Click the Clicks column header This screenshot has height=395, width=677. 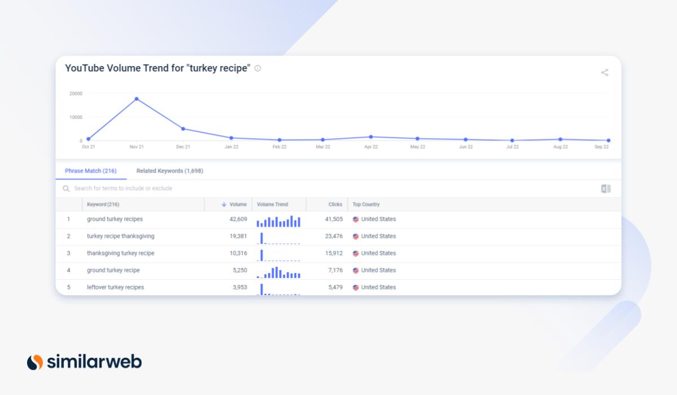[x=335, y=204]
